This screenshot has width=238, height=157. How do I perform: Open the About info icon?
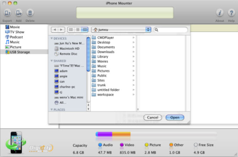pos(220,13)
